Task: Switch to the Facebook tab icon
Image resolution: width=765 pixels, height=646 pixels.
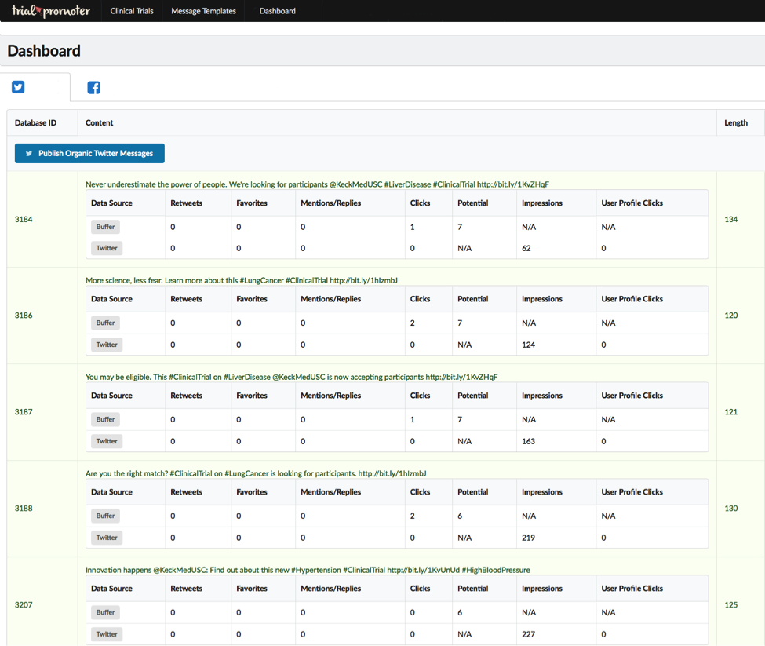Action: pos(93,87)
